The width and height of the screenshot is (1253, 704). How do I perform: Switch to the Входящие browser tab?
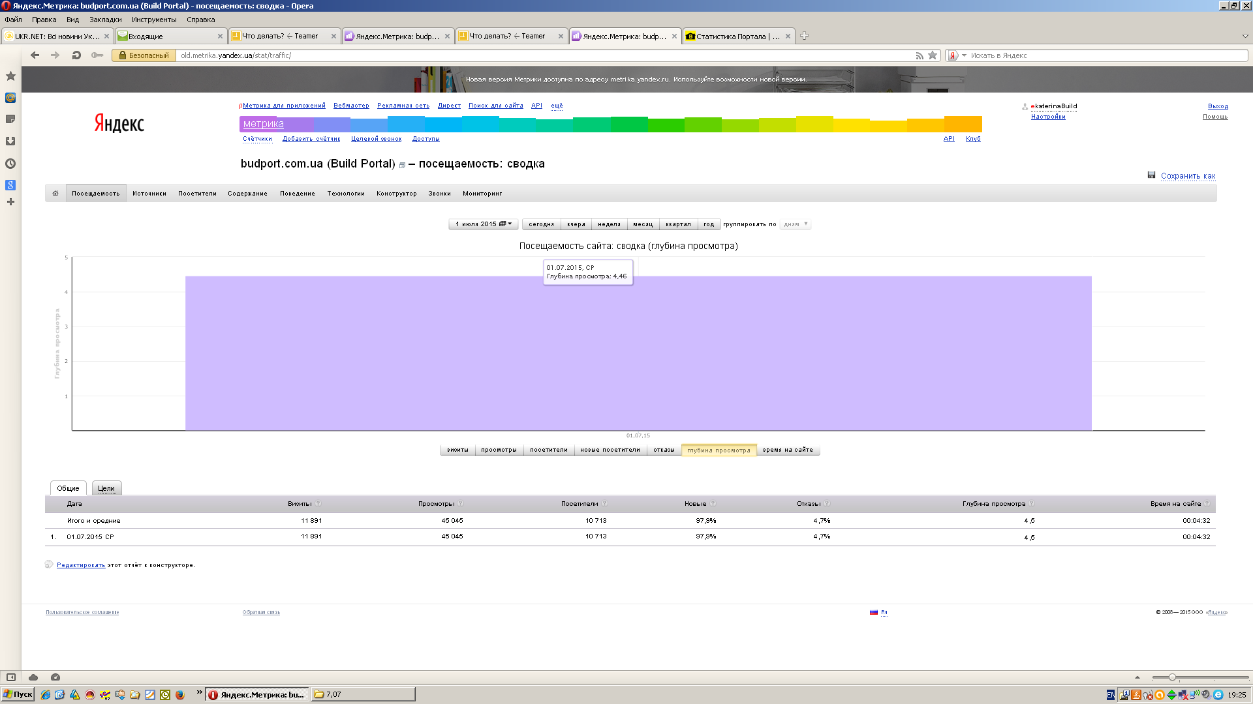(170, 36)
